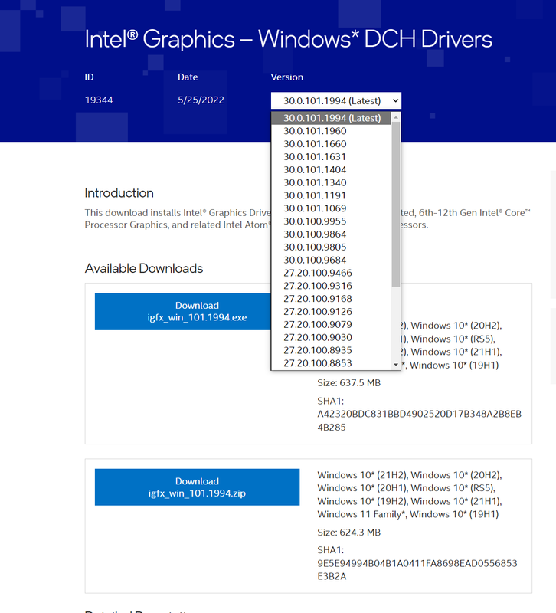The image size is (556, 613).
Task: Pick version 30.0.101.1191 from list
Action: (332, 195)
